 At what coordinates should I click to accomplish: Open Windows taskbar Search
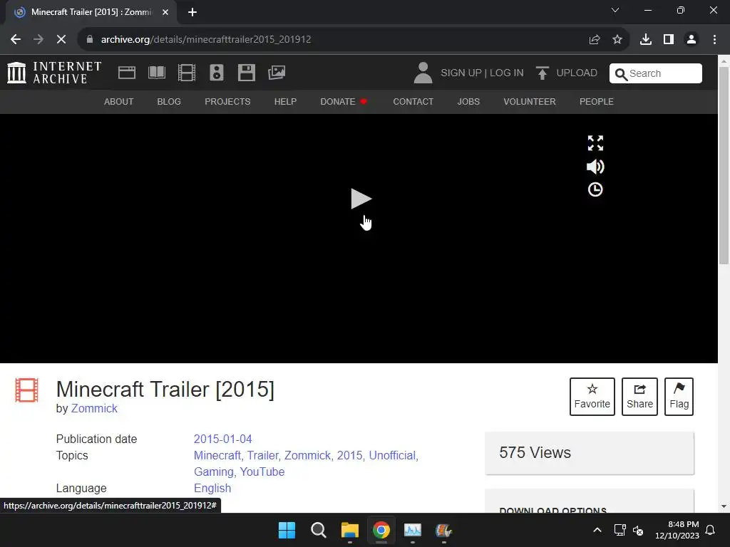319,530
